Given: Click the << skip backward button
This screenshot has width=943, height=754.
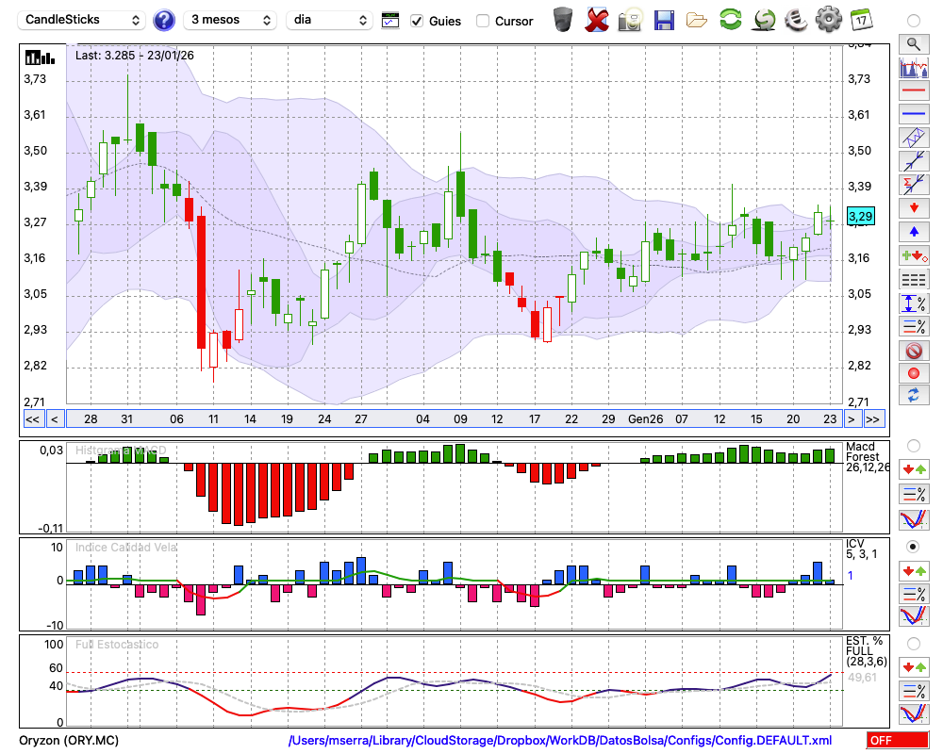Looking at the screenshot, I should click(32, 418).
